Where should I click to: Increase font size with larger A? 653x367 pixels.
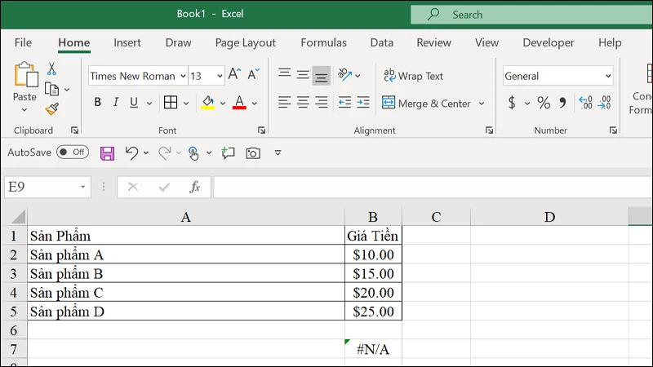[x=234, y=74]
